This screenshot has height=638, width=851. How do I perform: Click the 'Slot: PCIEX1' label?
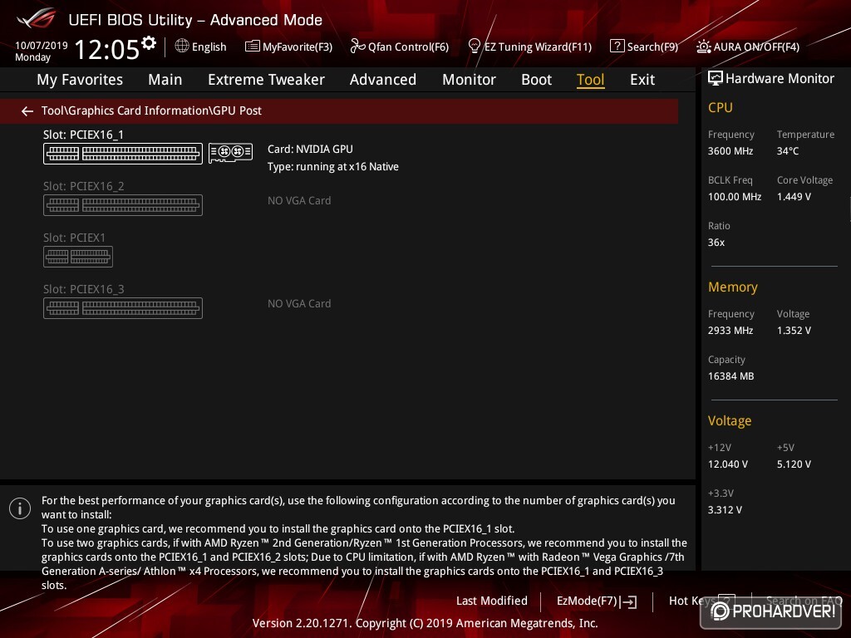click(x=74, y=238)
